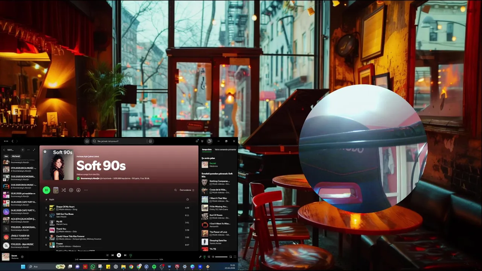Play track 'Thank You' by Dido
Screen dimensions: 482x271
click(x=119, y=230)
